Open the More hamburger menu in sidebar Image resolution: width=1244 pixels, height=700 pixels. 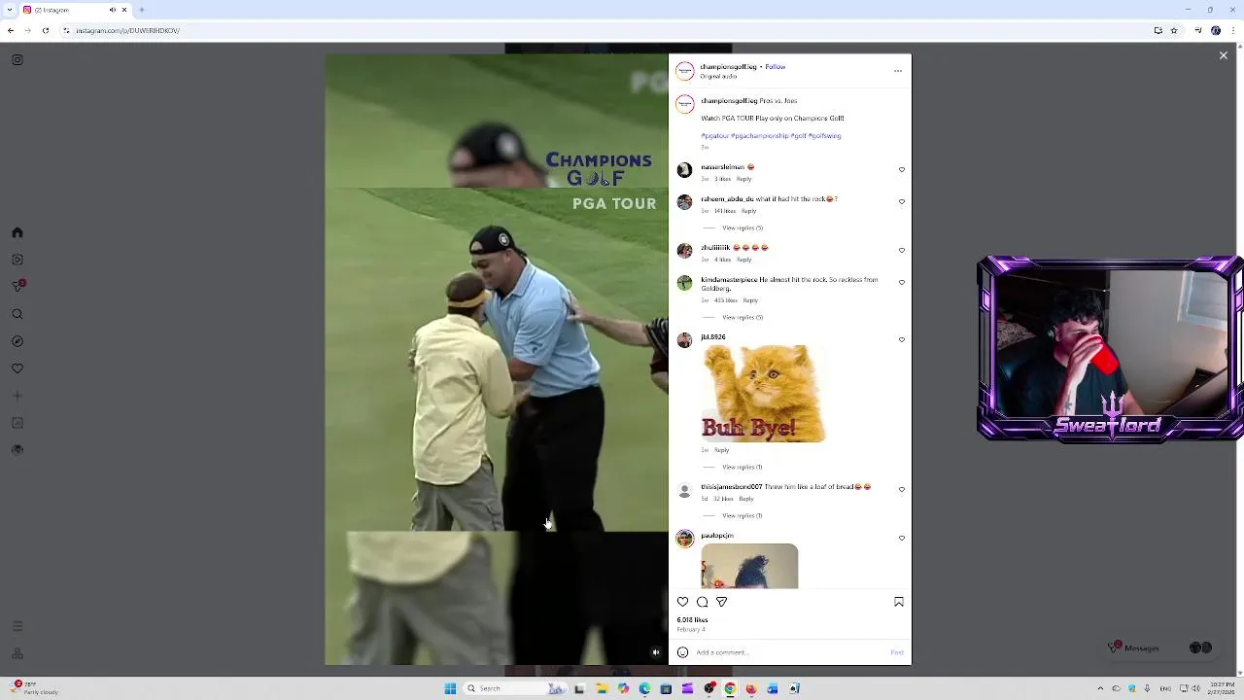(x=17, y=626)
